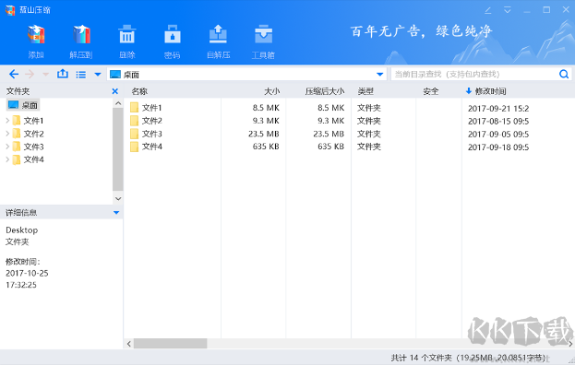Image resolution: width=575 pixels, height=365 pixels.
Task: Click the up-one-level share-style icon
Action: pyautogui.click(x=63, y=74)
